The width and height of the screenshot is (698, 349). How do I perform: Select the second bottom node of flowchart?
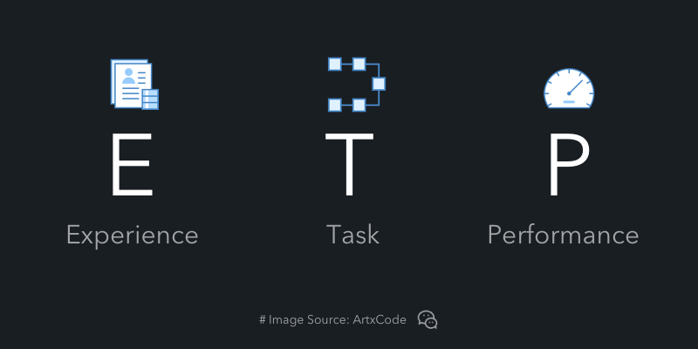pyautogui.click(x=359, y=106)
